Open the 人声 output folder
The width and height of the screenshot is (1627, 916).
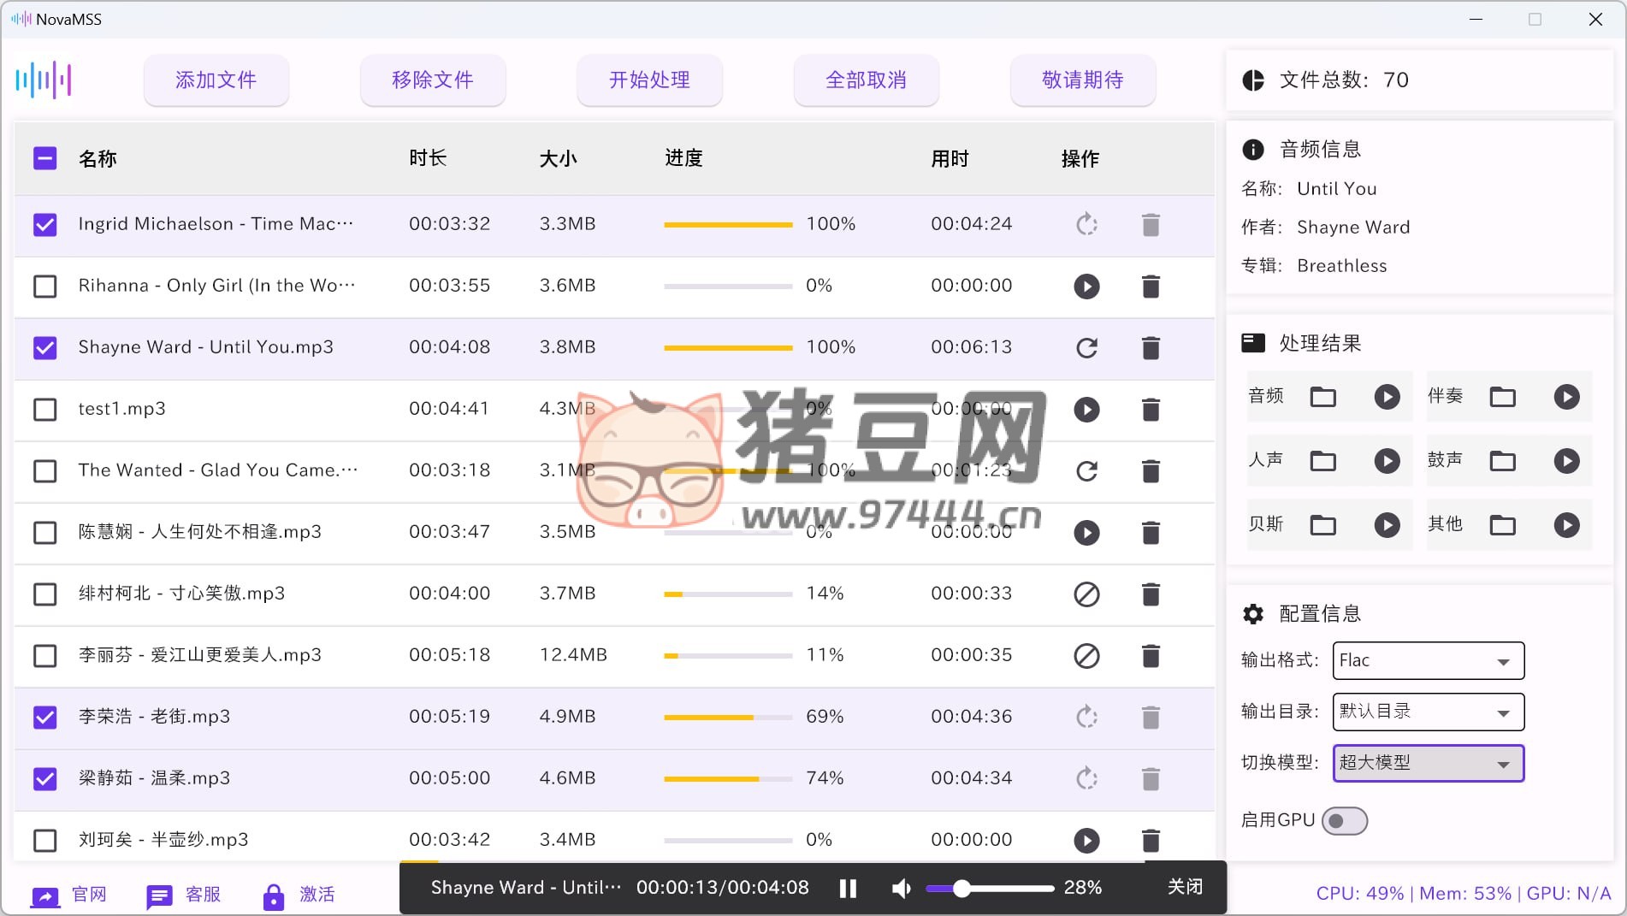pyautogui.click(x=1322, y=461)
